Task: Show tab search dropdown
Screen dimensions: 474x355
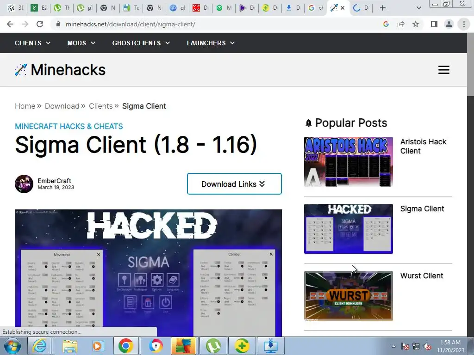Action: click(418, 8)
